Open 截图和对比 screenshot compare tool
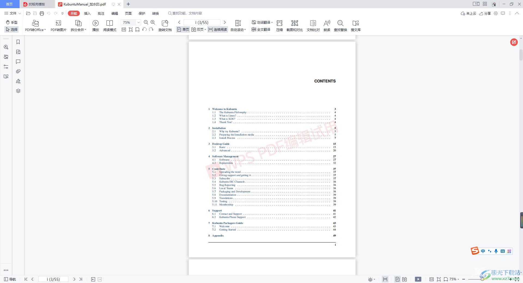The width and height of the screenshot is (523, 283). coord(295,26)
